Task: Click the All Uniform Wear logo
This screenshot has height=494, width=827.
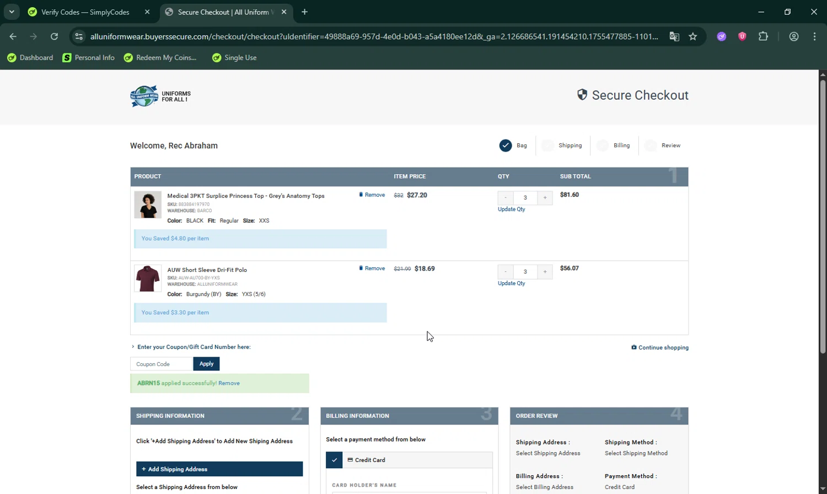Action: click(160, 96)
